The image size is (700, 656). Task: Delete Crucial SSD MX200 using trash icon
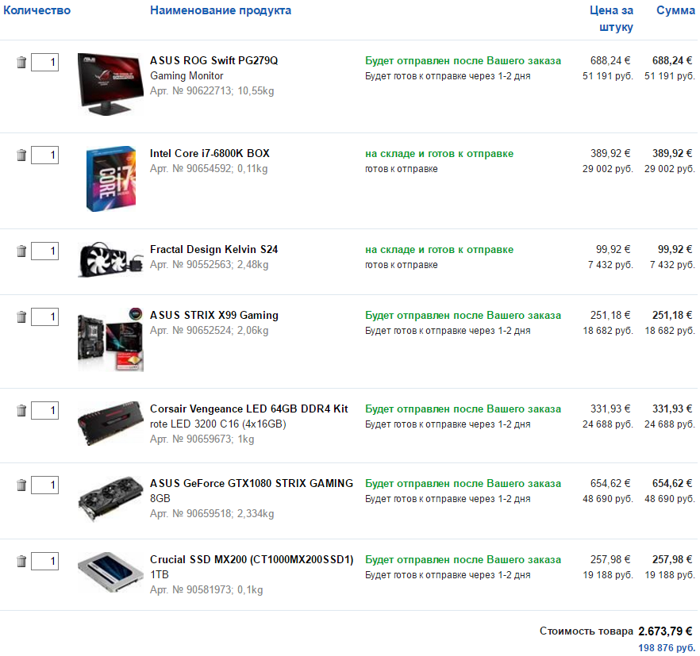pos(21,561)
